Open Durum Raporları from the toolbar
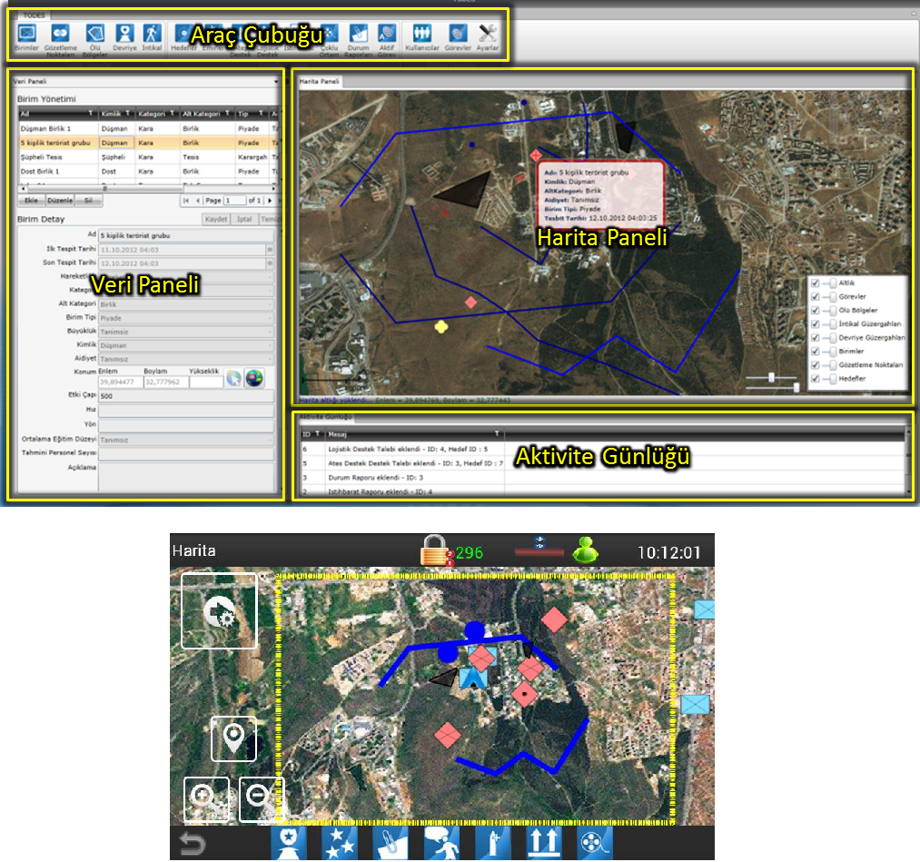 358,39
